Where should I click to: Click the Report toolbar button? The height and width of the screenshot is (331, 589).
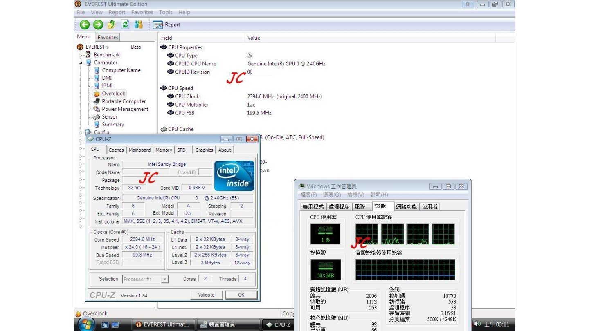point(167,25)
